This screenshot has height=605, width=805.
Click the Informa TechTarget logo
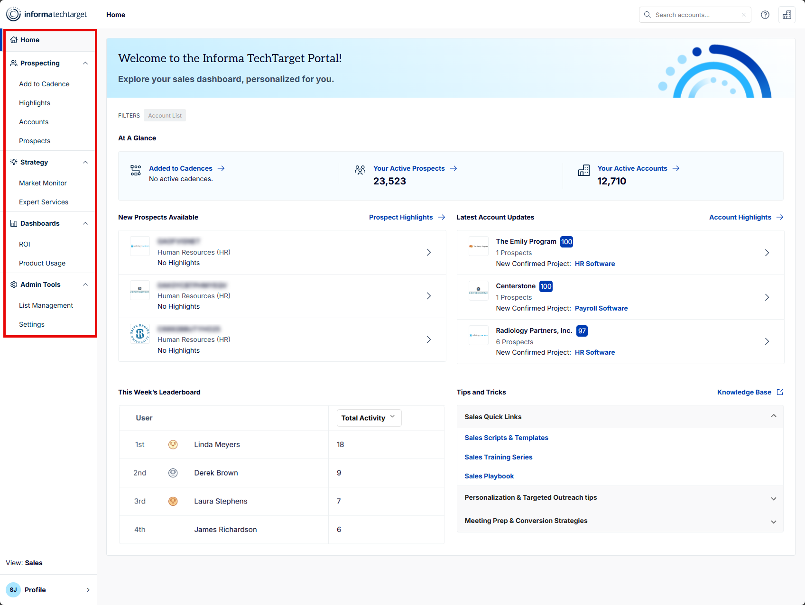(46, 14)
